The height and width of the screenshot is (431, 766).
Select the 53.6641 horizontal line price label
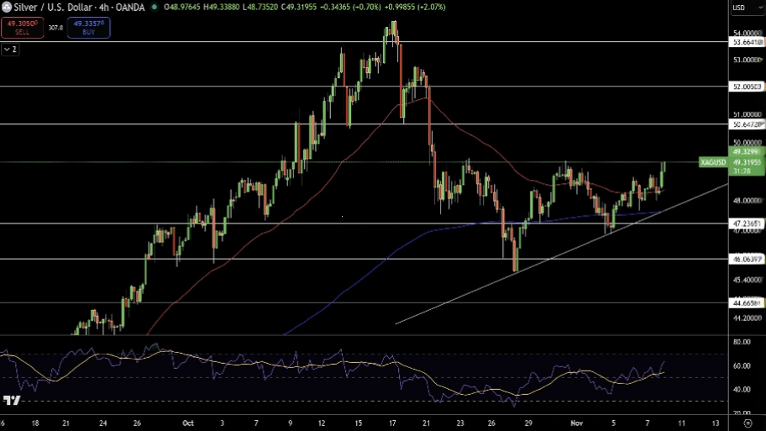747,42
